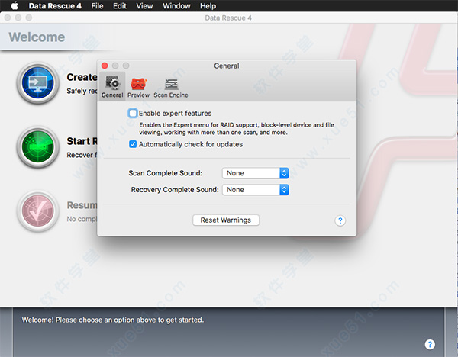Screen dimensions: 458x357
Task: Open the File menu
Action: click(x=97, y=6)
